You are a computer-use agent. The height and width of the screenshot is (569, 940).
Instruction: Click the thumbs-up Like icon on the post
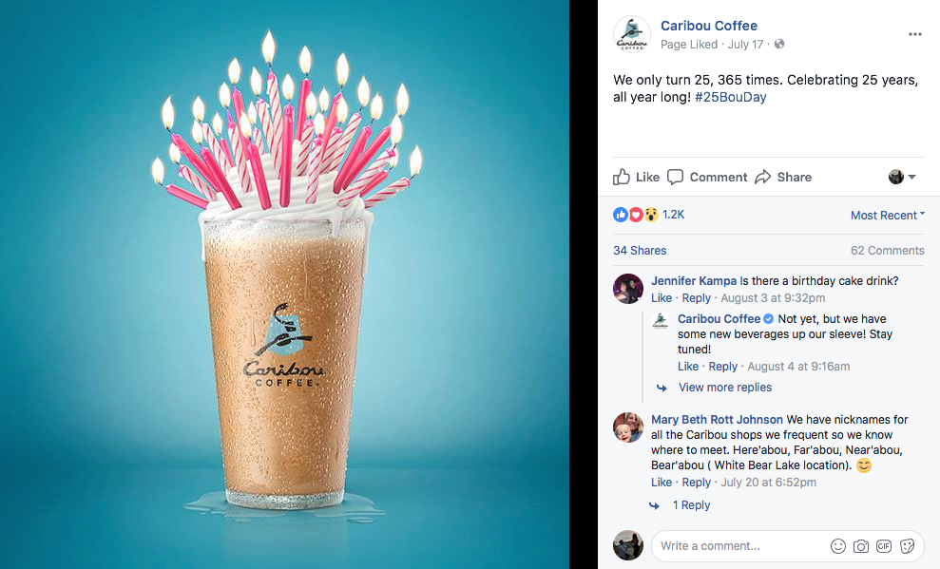coord(621,177)
